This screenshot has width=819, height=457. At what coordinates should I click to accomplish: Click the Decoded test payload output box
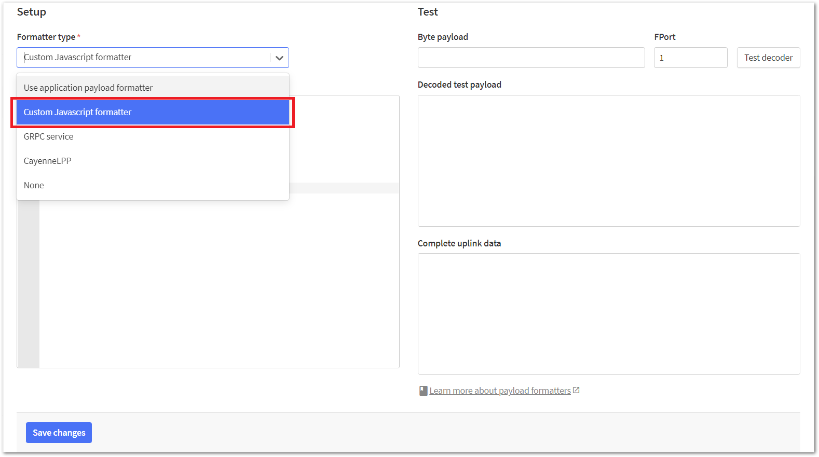[x=608, y=160]
